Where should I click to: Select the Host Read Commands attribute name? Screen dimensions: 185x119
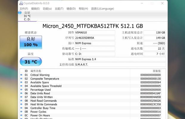43,101
